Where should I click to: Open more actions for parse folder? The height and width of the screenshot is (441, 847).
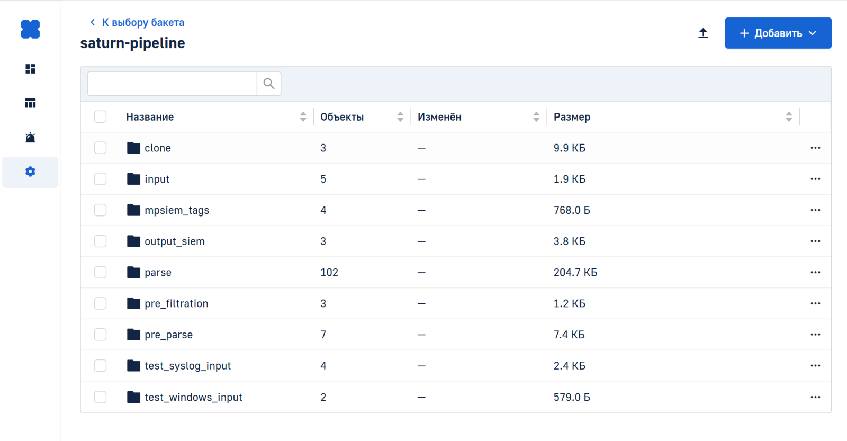(x=815, y=272)
